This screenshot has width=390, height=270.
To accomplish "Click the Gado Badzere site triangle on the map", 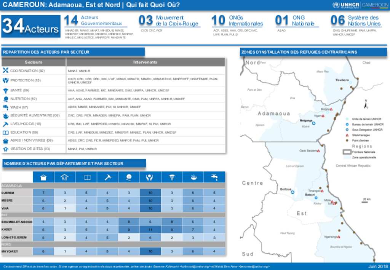I will 318,151.
